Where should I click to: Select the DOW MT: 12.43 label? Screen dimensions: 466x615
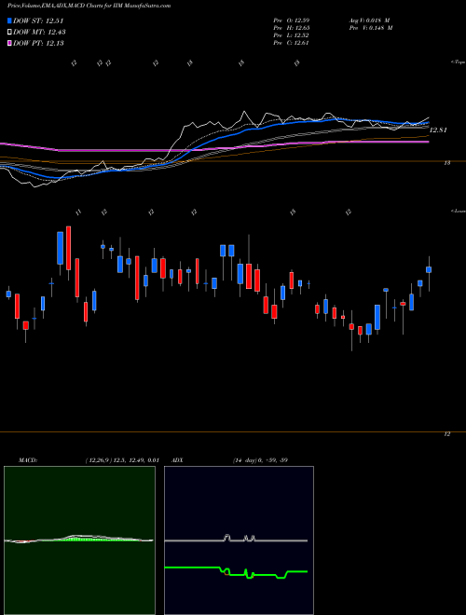[x=40, y=33]
